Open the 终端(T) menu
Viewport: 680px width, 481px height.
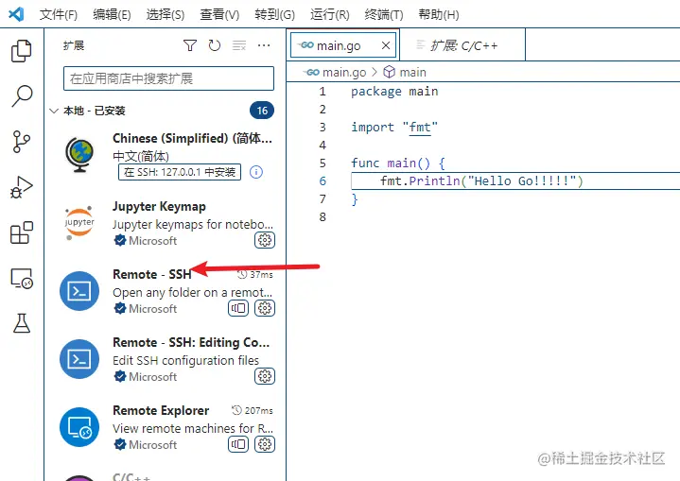coord(384,15)
